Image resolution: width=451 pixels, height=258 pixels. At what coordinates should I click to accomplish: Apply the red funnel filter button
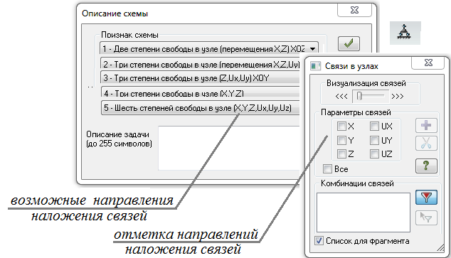tap(426, 197)
